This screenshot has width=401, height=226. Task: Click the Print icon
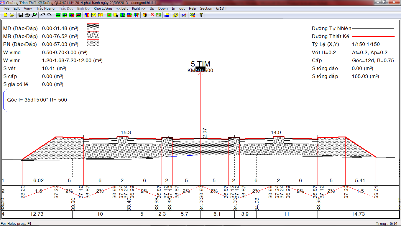(27, 15)
